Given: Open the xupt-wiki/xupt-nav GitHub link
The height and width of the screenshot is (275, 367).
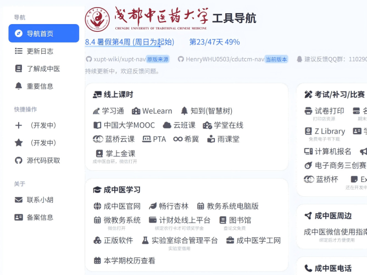Looking at the screenshot, I should 116,59.
